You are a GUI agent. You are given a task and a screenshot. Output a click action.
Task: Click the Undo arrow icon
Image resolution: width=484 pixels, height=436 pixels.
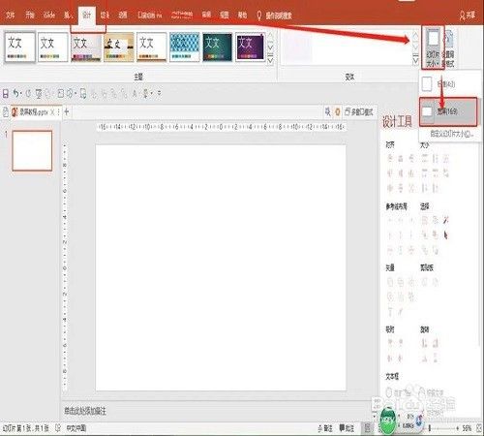(15, 94)
